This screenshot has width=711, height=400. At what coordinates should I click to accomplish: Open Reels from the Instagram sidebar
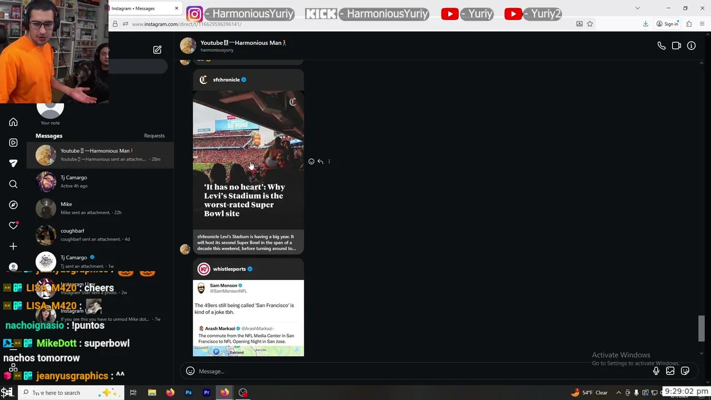pyautogui.click(x=13, y=143)
